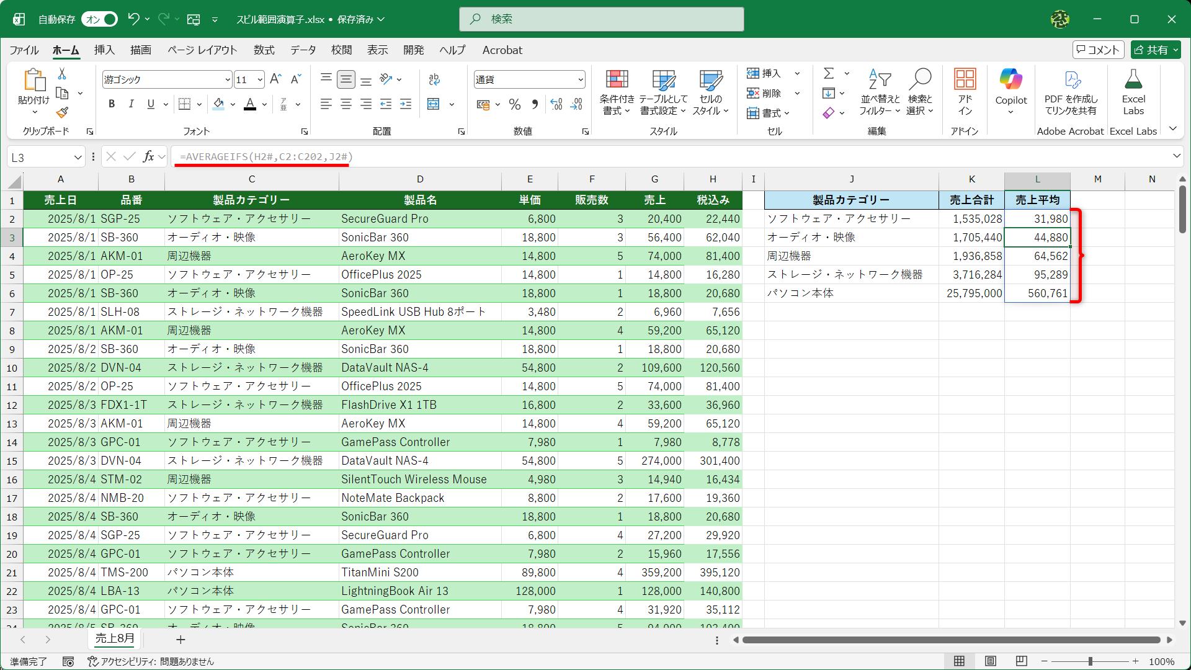Viewport: 1191px width, 670px height.
Task: Open the Copilot button in the ribbon
Action: coord(1010,91)
